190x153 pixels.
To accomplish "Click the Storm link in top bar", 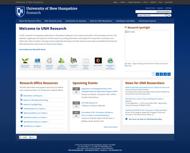I will tap(146, 2).
